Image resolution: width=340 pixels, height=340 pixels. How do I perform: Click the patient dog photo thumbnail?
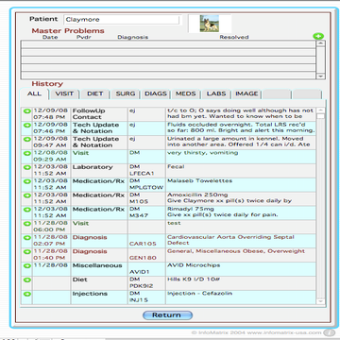(x=210, y=24)
